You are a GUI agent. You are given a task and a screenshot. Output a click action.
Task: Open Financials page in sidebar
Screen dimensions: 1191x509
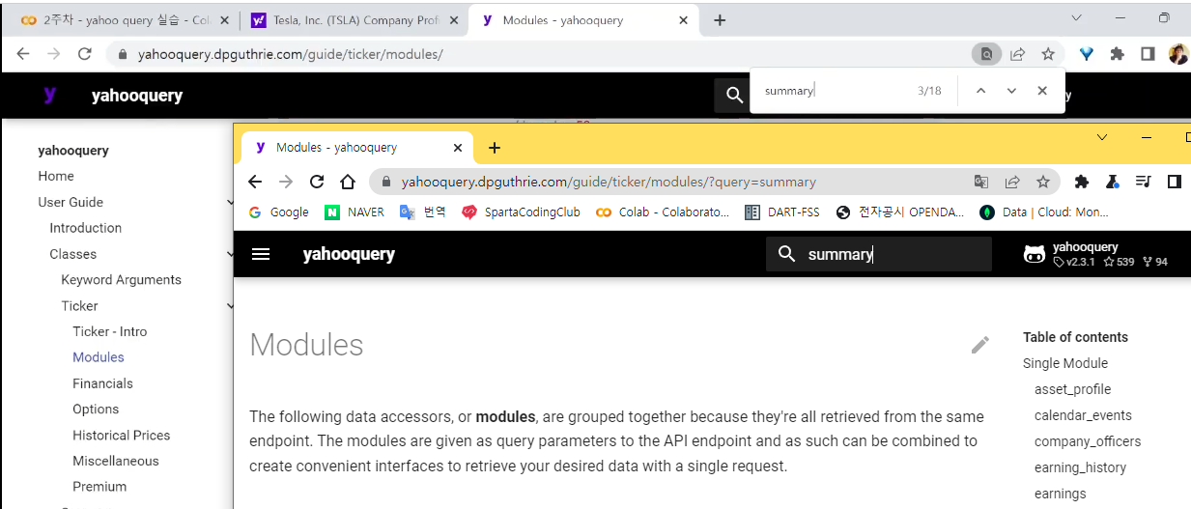(x=102, y=383)
